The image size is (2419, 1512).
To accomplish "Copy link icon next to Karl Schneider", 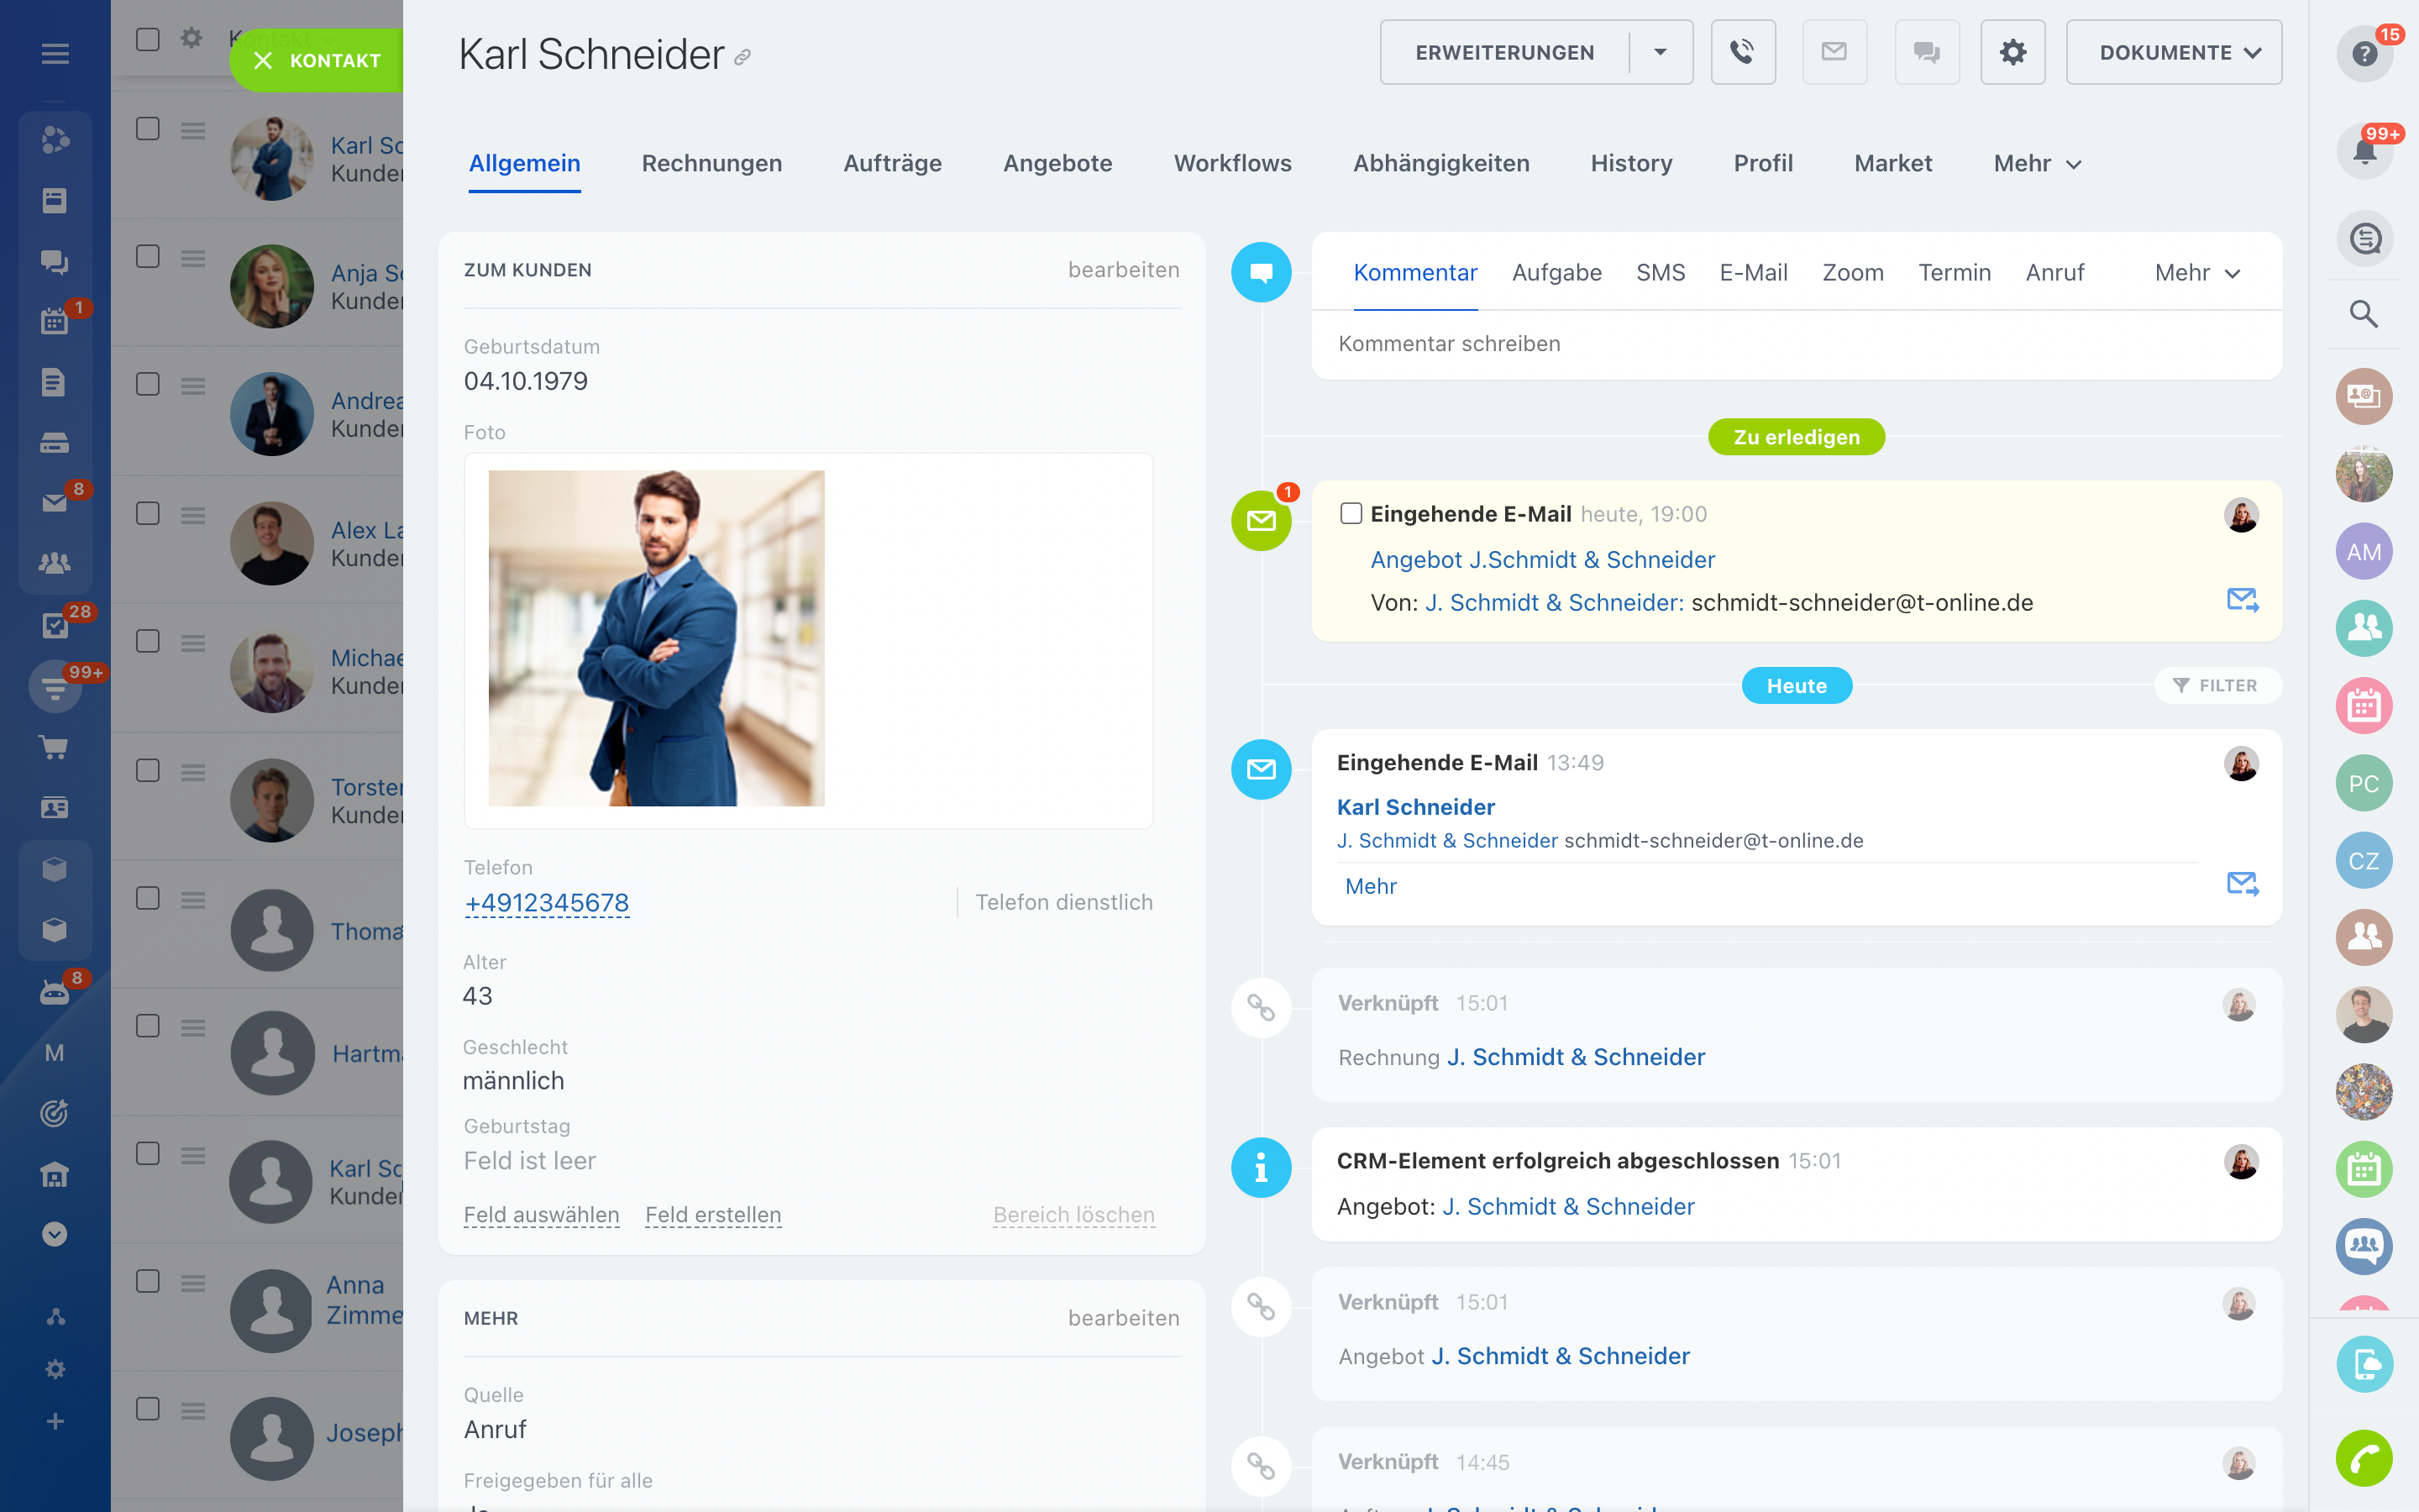I will pyautogui.click(x=742, y=58).
